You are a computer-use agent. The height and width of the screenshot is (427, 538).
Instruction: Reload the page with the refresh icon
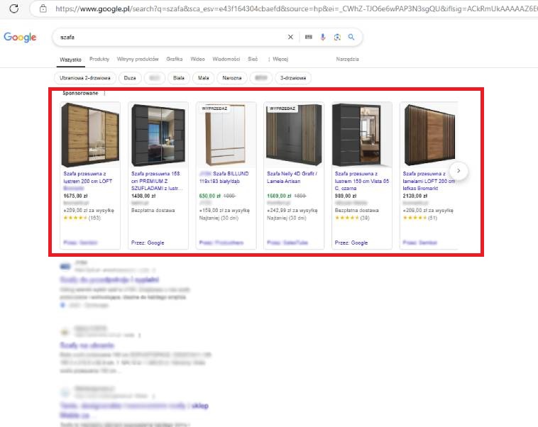pos(14,9)
